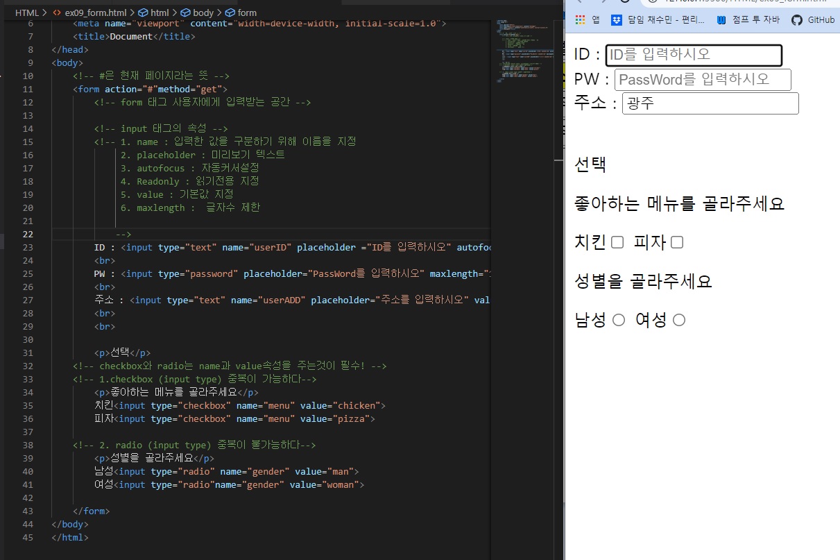Open the GitHub bookmark
The height and width of the screenshot is (560, 840).
tap(814, 19)
